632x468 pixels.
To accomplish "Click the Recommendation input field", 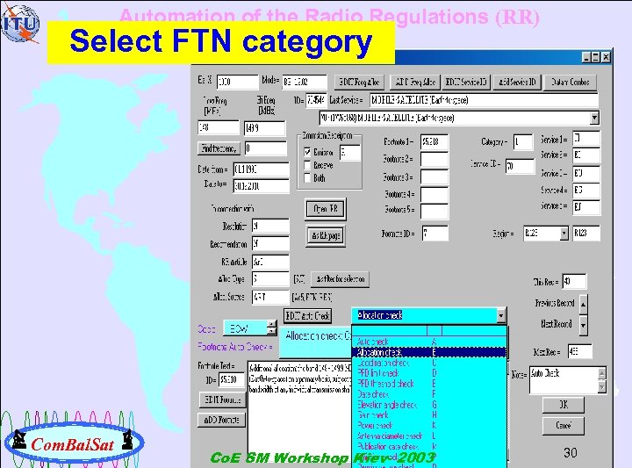I will click(x=270, y=244).
